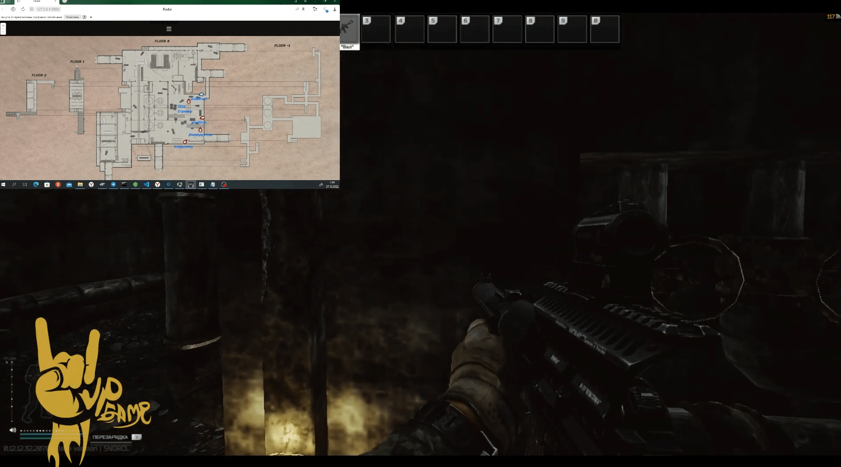
Task: Click the FLOOR 2 map label
Action: point(39,76)
